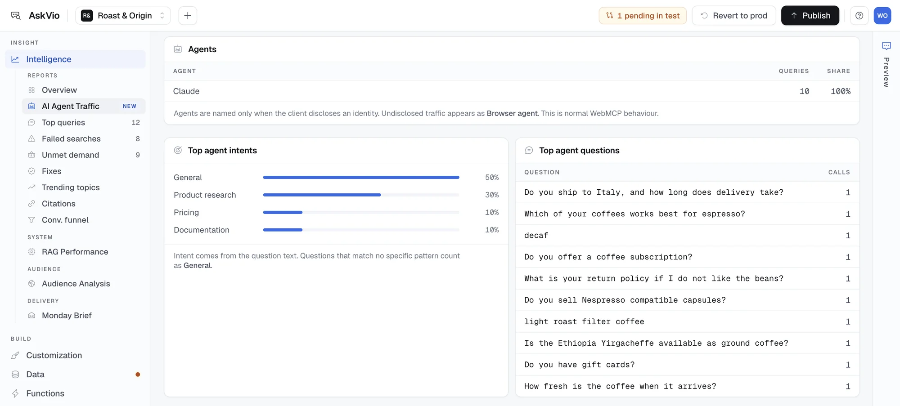900x406 pixels.
Task: Select the 'light roast filter coffee' row
Action: [x=687, y=322]
